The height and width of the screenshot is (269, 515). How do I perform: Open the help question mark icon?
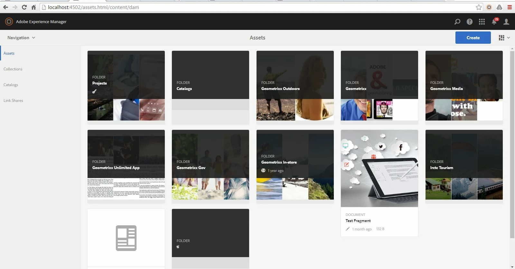[x=470, y=22]
